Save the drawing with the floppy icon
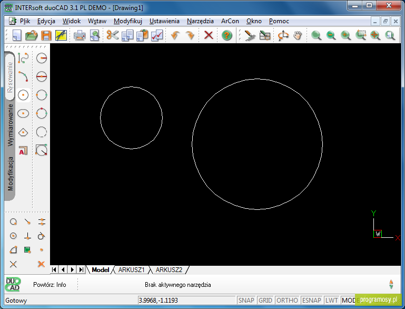This screenshot has height=309, width=405. click(x=46, y=35)
